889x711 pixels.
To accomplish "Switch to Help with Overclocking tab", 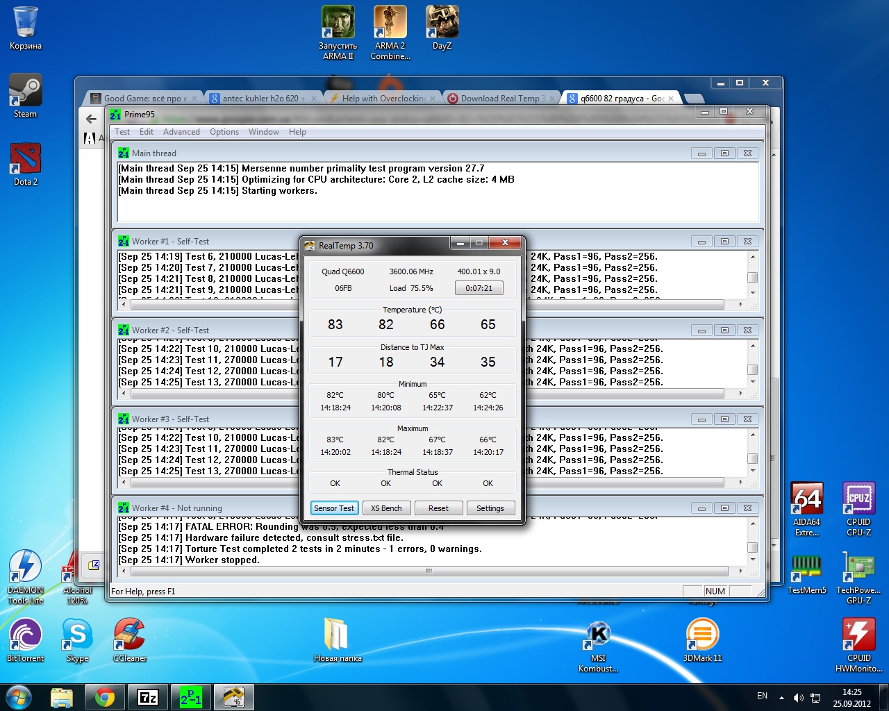I will (383, 99).
